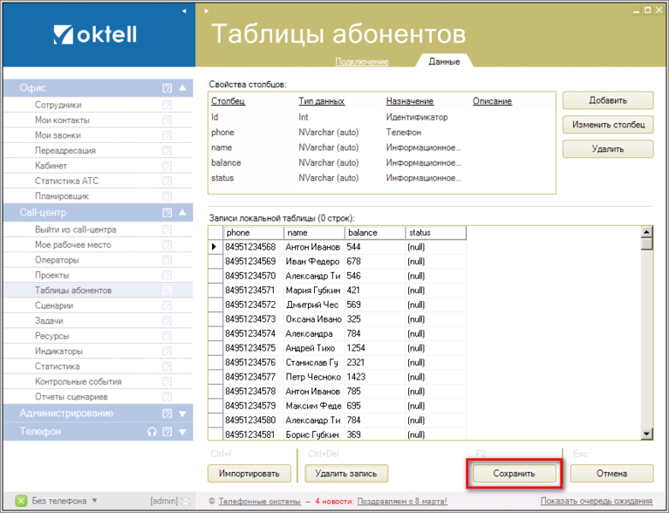
Task: Open help icon in Телефон header
Action: 167,432
